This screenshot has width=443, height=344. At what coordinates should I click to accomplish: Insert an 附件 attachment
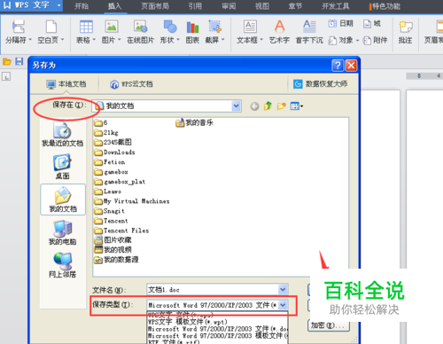click(x=375, y=40)
